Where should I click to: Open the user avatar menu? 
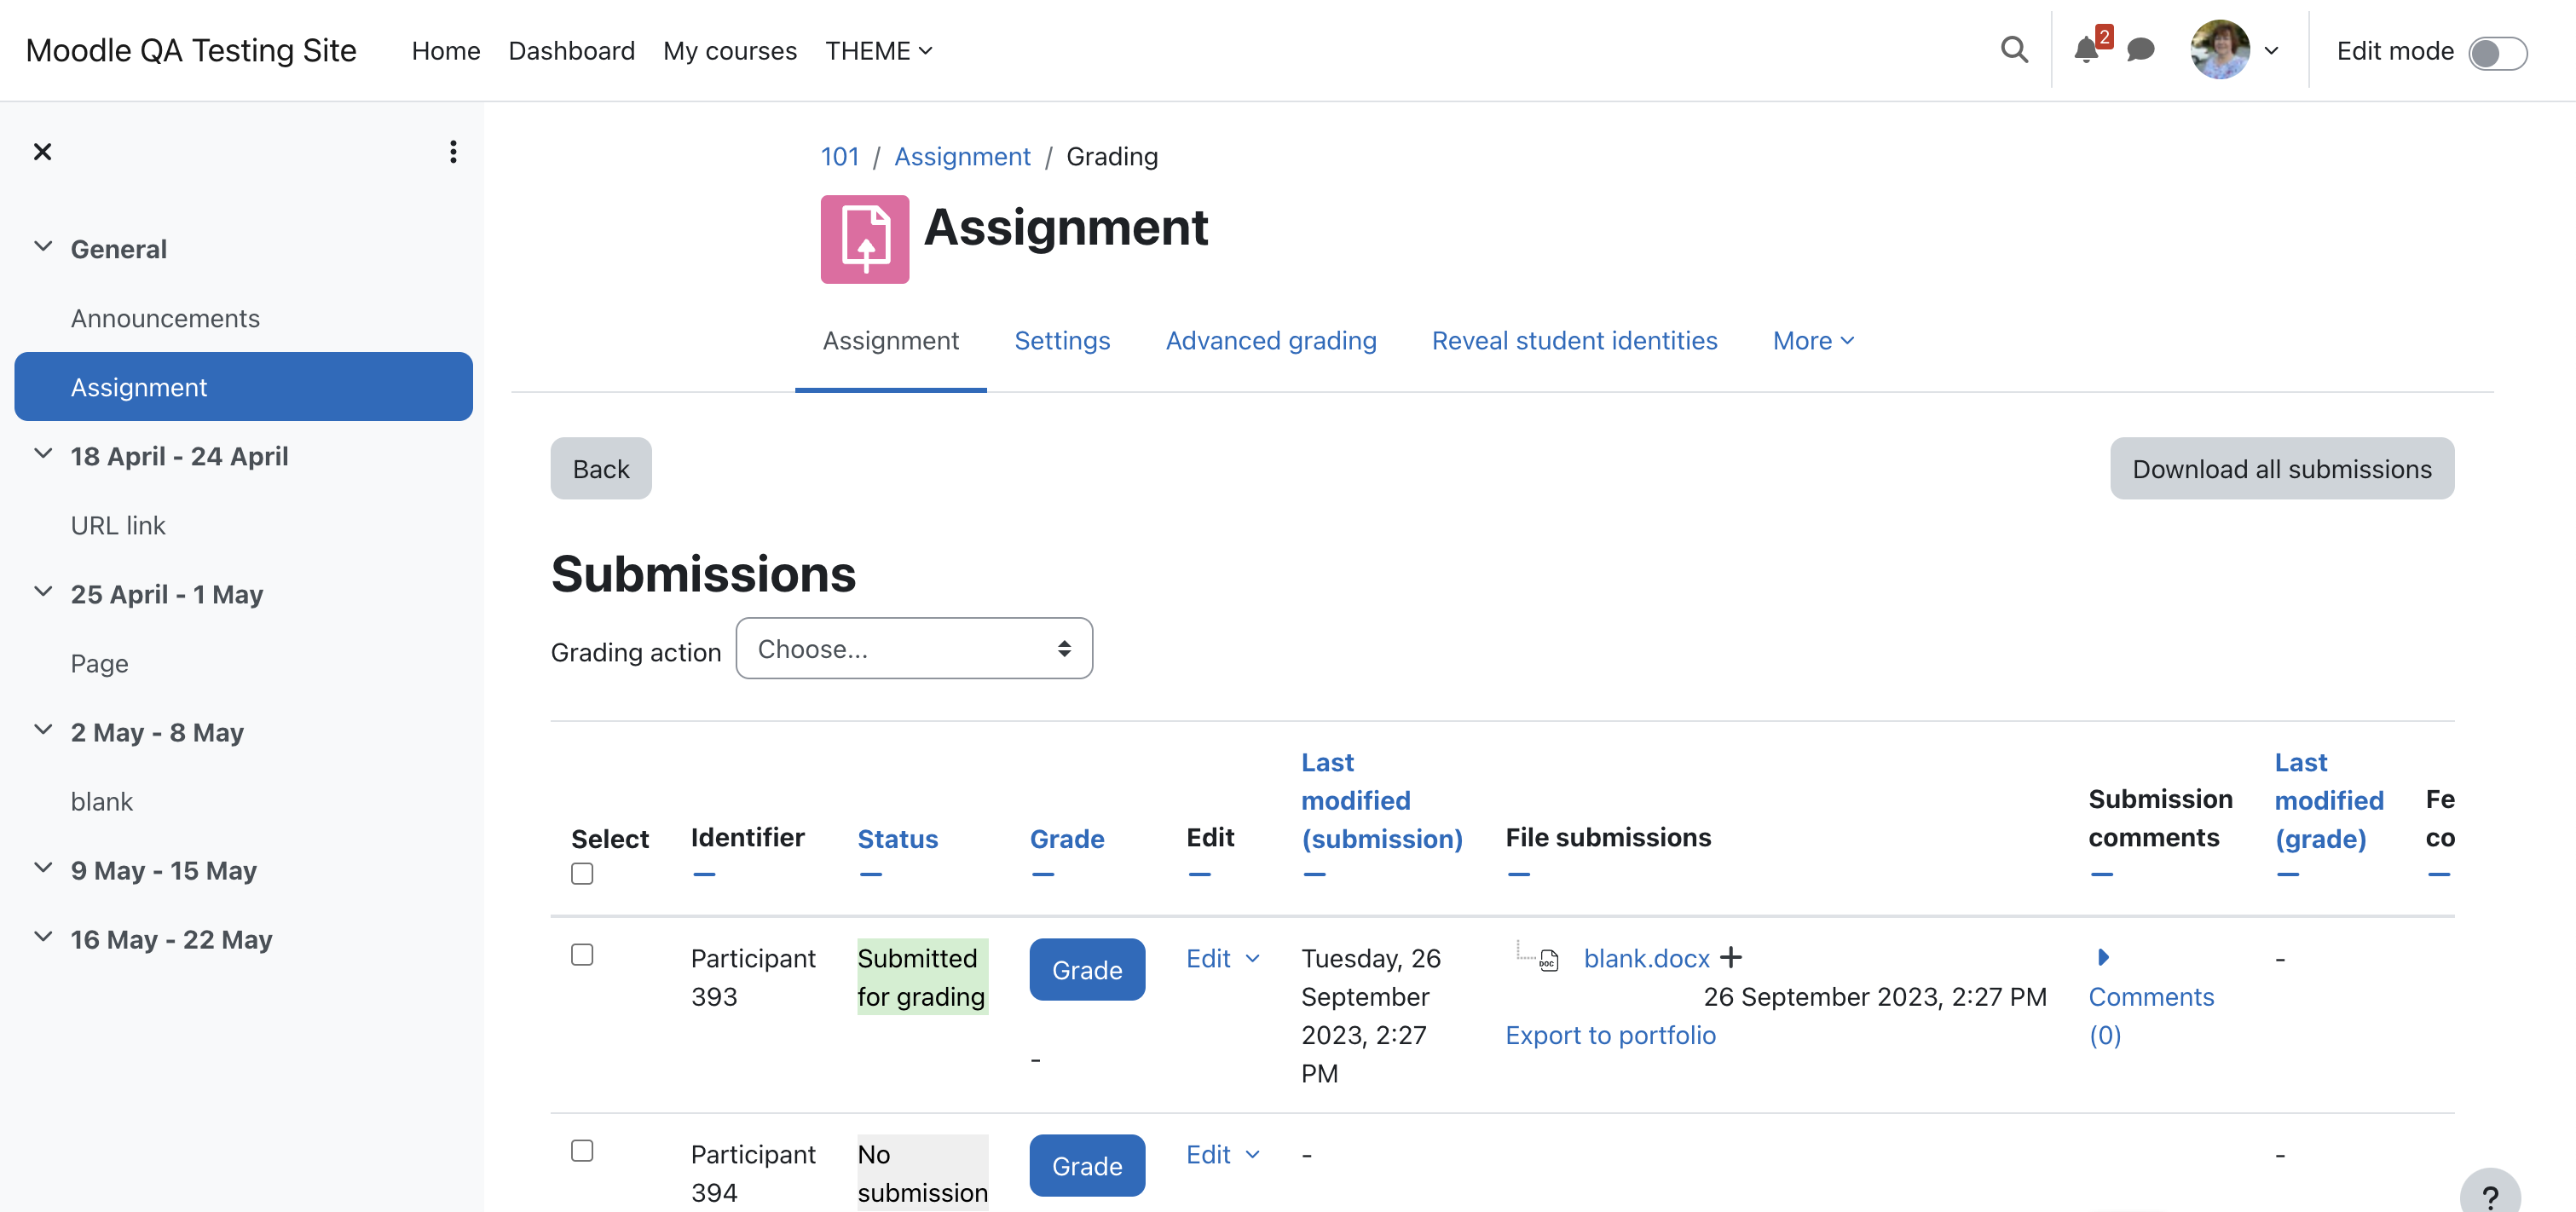coord(2219,50)
